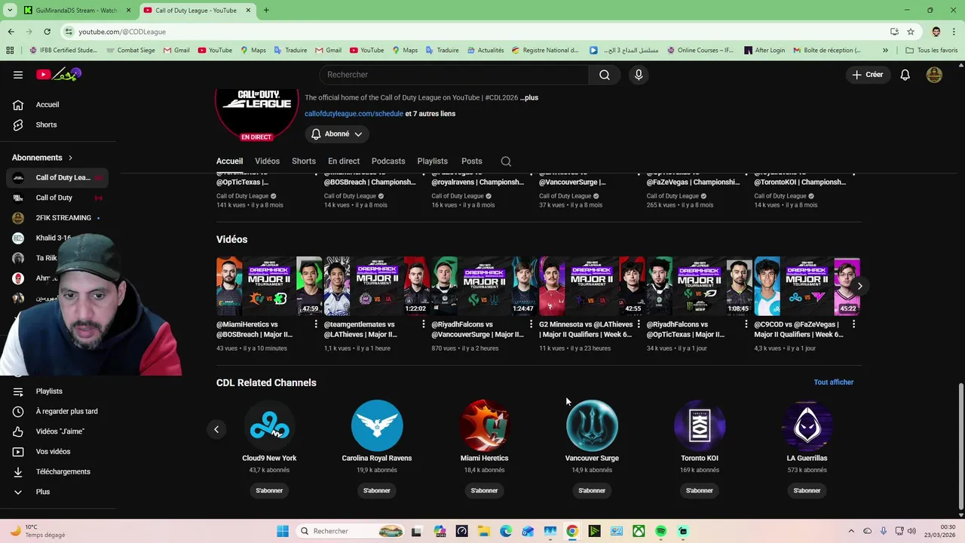Open Cloud9 New York channel avatar

pos(269,426)
